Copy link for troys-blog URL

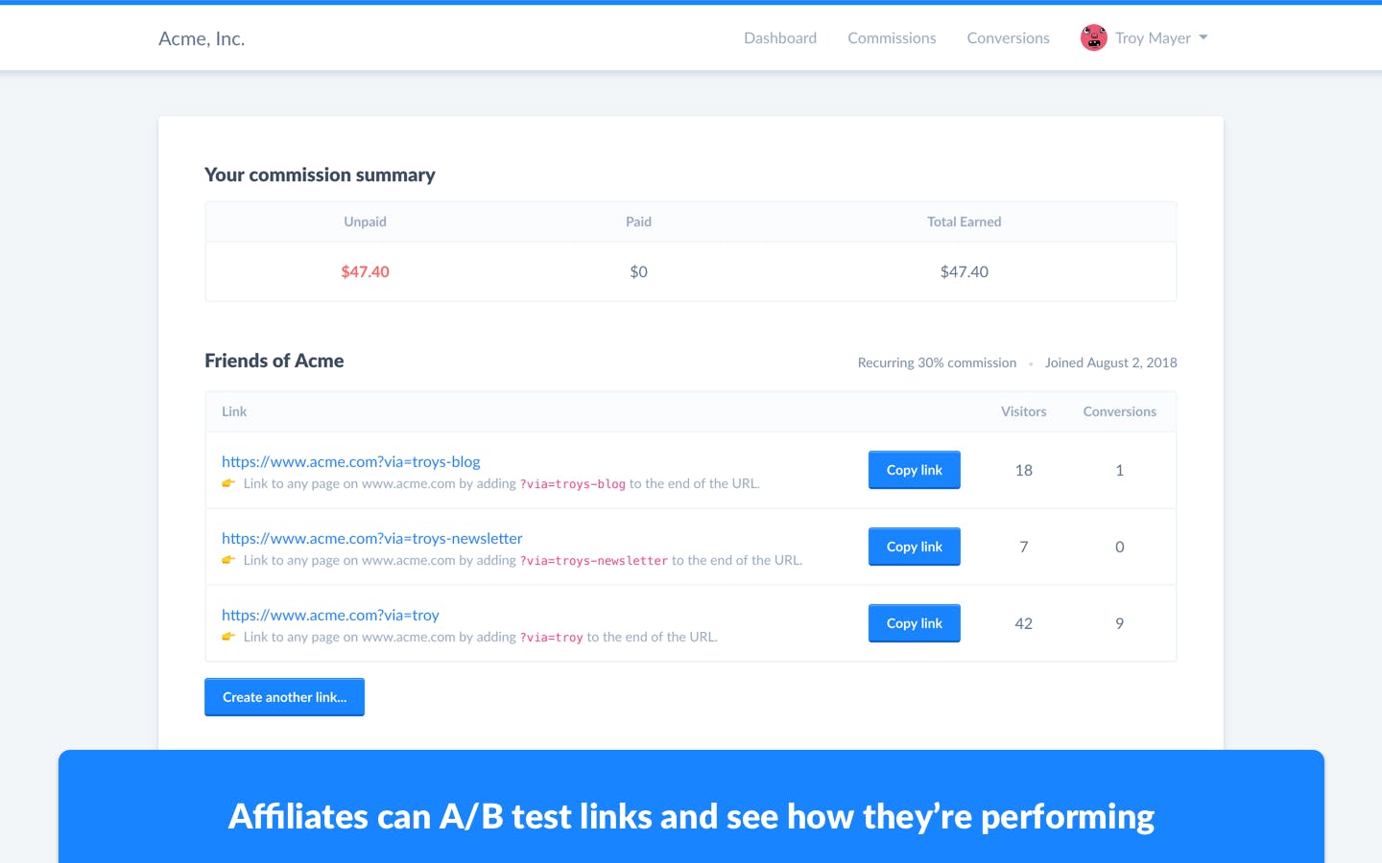click(x=915, y=470)
